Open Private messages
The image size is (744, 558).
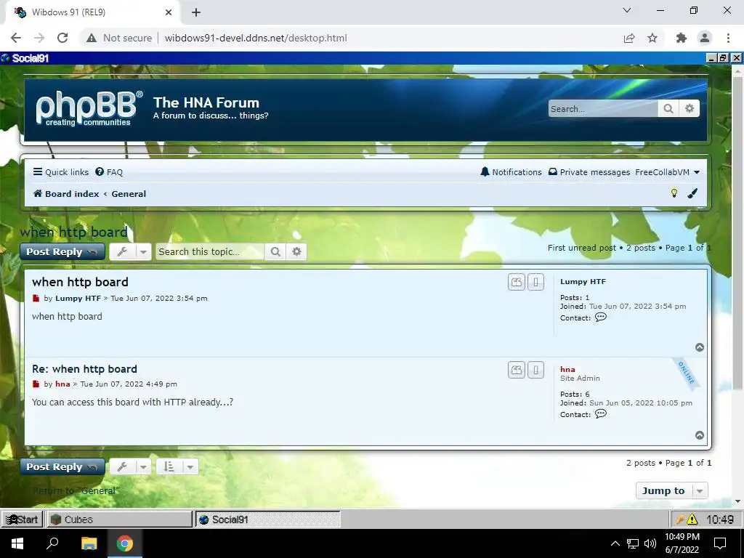tap(589, 171)
